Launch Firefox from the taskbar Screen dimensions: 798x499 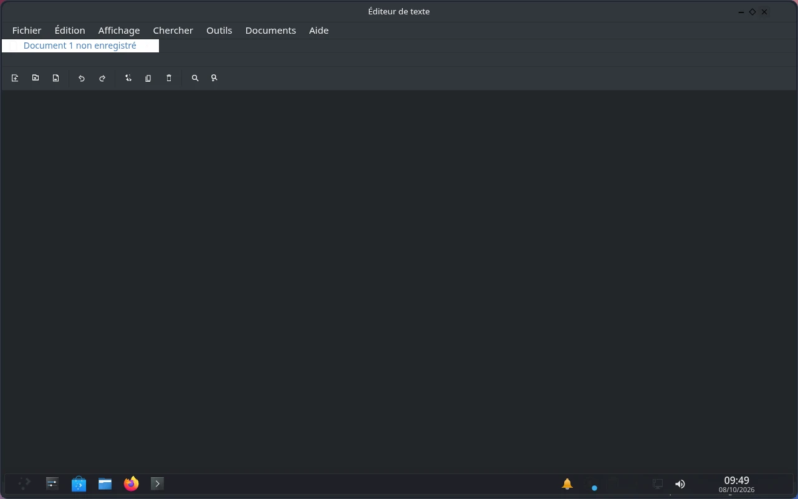tap(131, 483)
